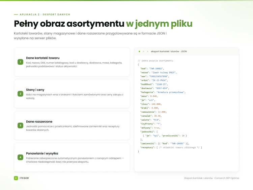Click the footer text 'Eksport kartotek i stanów · Comarch ERP Optima'

212,178
